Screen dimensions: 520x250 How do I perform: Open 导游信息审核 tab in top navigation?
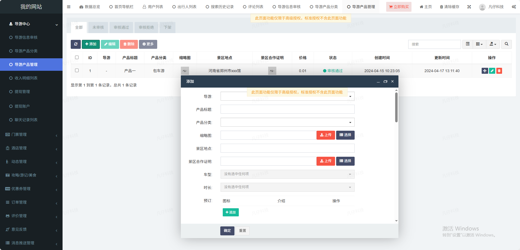point(287,7)
